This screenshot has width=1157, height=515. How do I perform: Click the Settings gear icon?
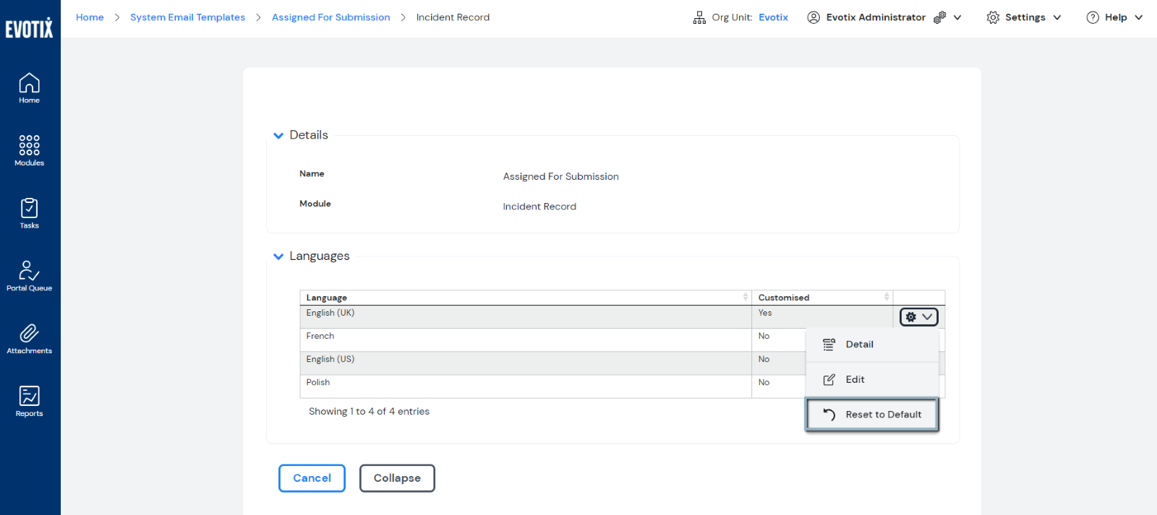pos(993,17)
